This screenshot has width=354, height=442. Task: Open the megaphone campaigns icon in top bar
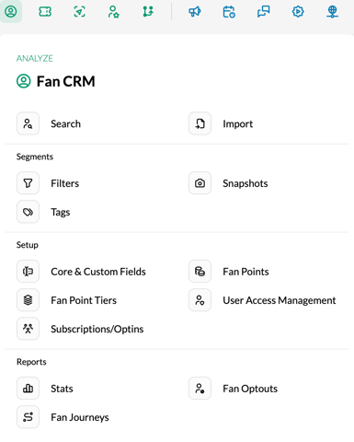(x=195, y=12)
